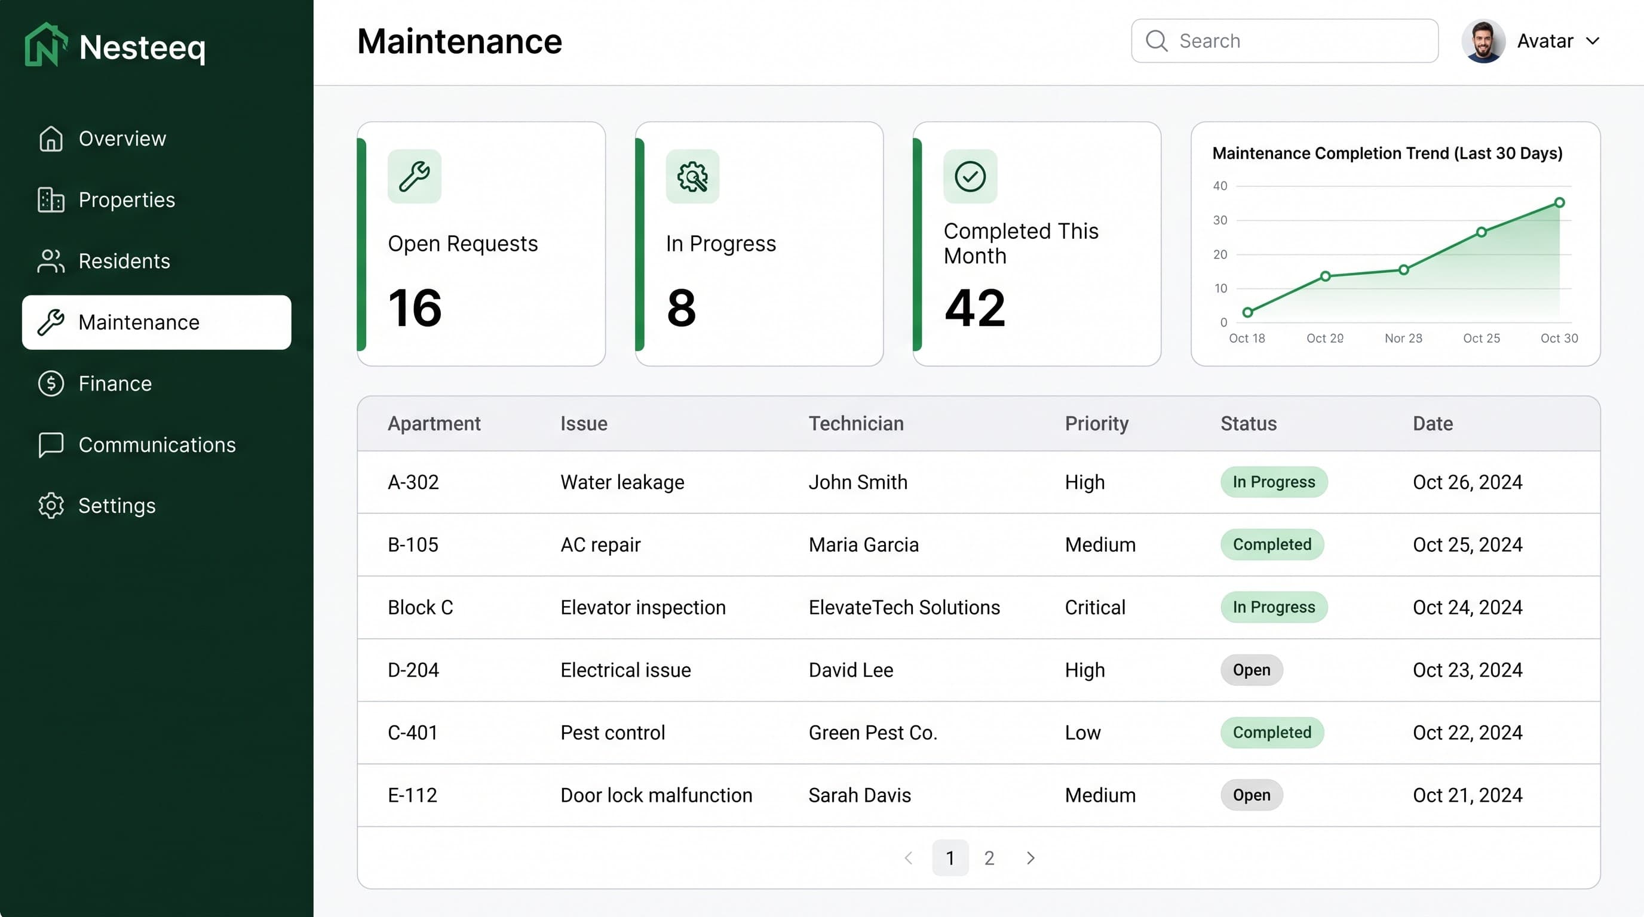This screenshot has height=917, width=1644.
Task: Click 'Door lock malfunction' issue text
Action: pos(656,795)
